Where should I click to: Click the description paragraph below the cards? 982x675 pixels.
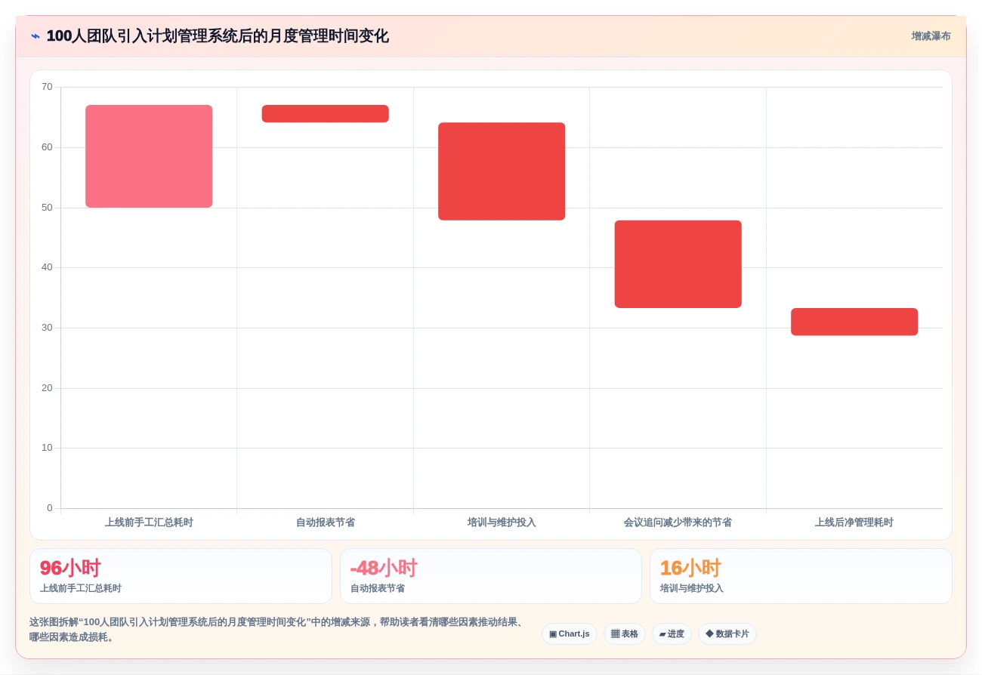[x=278, y=629]
